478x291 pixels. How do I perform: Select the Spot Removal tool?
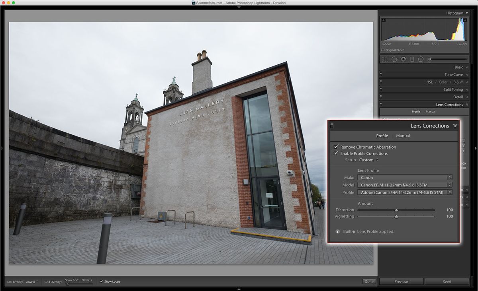coord(394,59)
